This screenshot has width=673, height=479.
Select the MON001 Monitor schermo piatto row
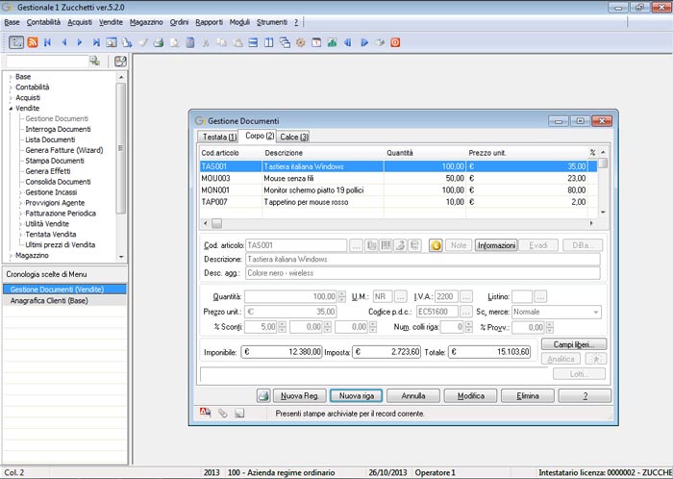point(398,190)
